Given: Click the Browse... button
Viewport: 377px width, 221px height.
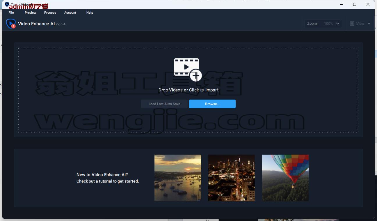Looking at the screenshot, I should [x=212, y=104].
